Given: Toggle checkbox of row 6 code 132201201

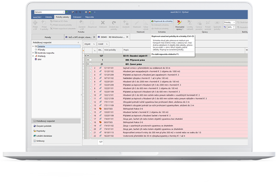Looking at the screenshot, I should 91,81.
